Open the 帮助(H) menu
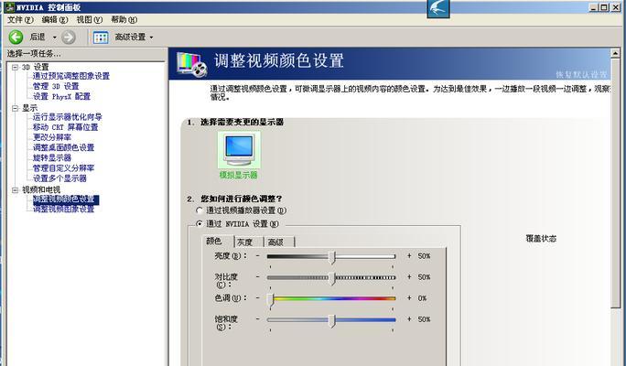Screen dimensions: 626x366 [x=124, y=19]
